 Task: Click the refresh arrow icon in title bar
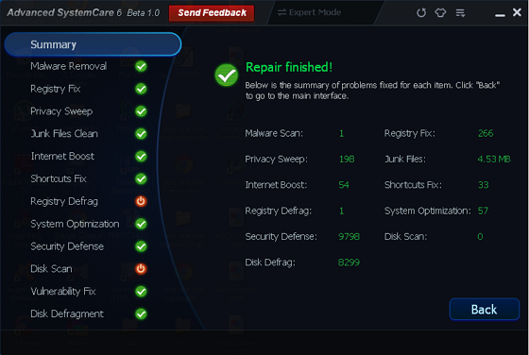(x=421, y=13)
